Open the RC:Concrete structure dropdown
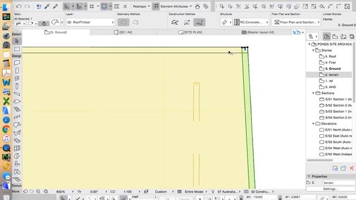This screenshot has width=356, height=200. pos(251,22)
